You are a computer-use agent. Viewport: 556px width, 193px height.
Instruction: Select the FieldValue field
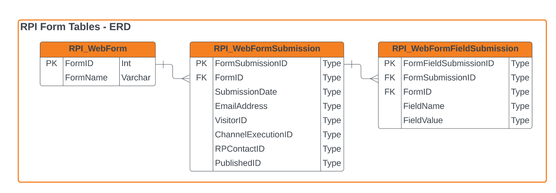[423, 120]
